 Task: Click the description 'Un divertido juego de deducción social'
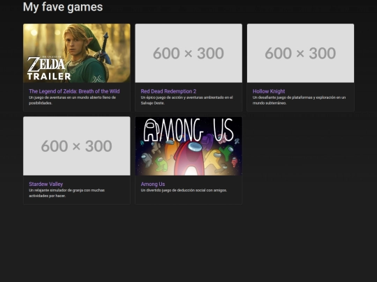(184, 190)
